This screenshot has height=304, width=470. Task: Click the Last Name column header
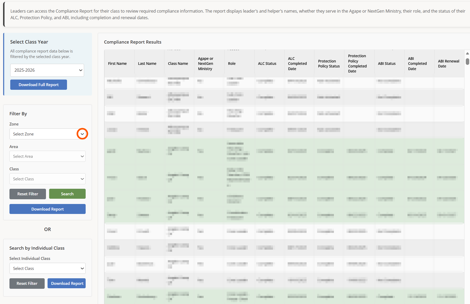coord(147,64)
